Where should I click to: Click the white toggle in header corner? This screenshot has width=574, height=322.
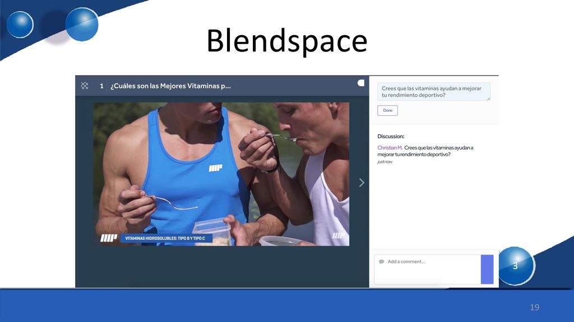pos(361,83)
